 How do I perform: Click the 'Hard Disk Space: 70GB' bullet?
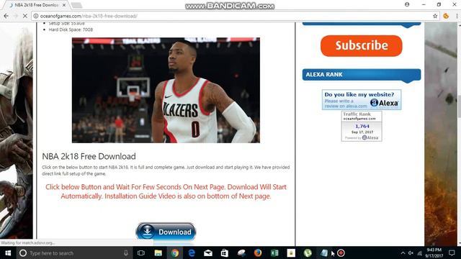pos(71,29)
